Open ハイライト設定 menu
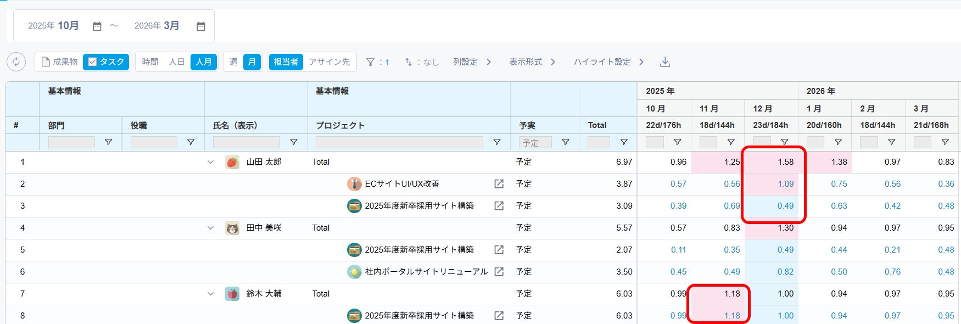This screenshot has width=961, height=324. pyautogui.click(x=608, y=62)
